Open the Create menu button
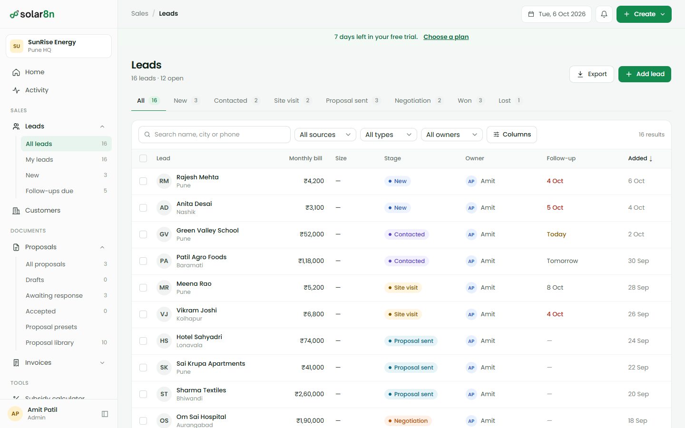The image size is (685, 428). coord(644,14)
